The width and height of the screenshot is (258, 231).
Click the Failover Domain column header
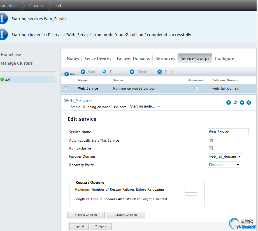coord(225,80)
